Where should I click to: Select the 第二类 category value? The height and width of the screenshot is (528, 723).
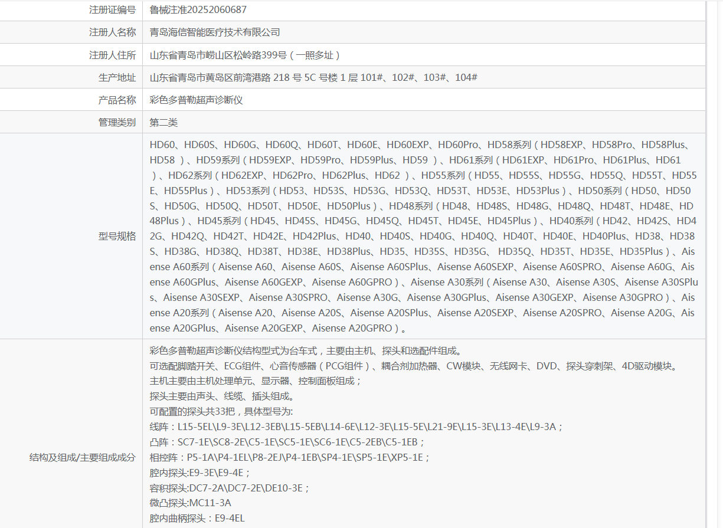coord(163,122)
